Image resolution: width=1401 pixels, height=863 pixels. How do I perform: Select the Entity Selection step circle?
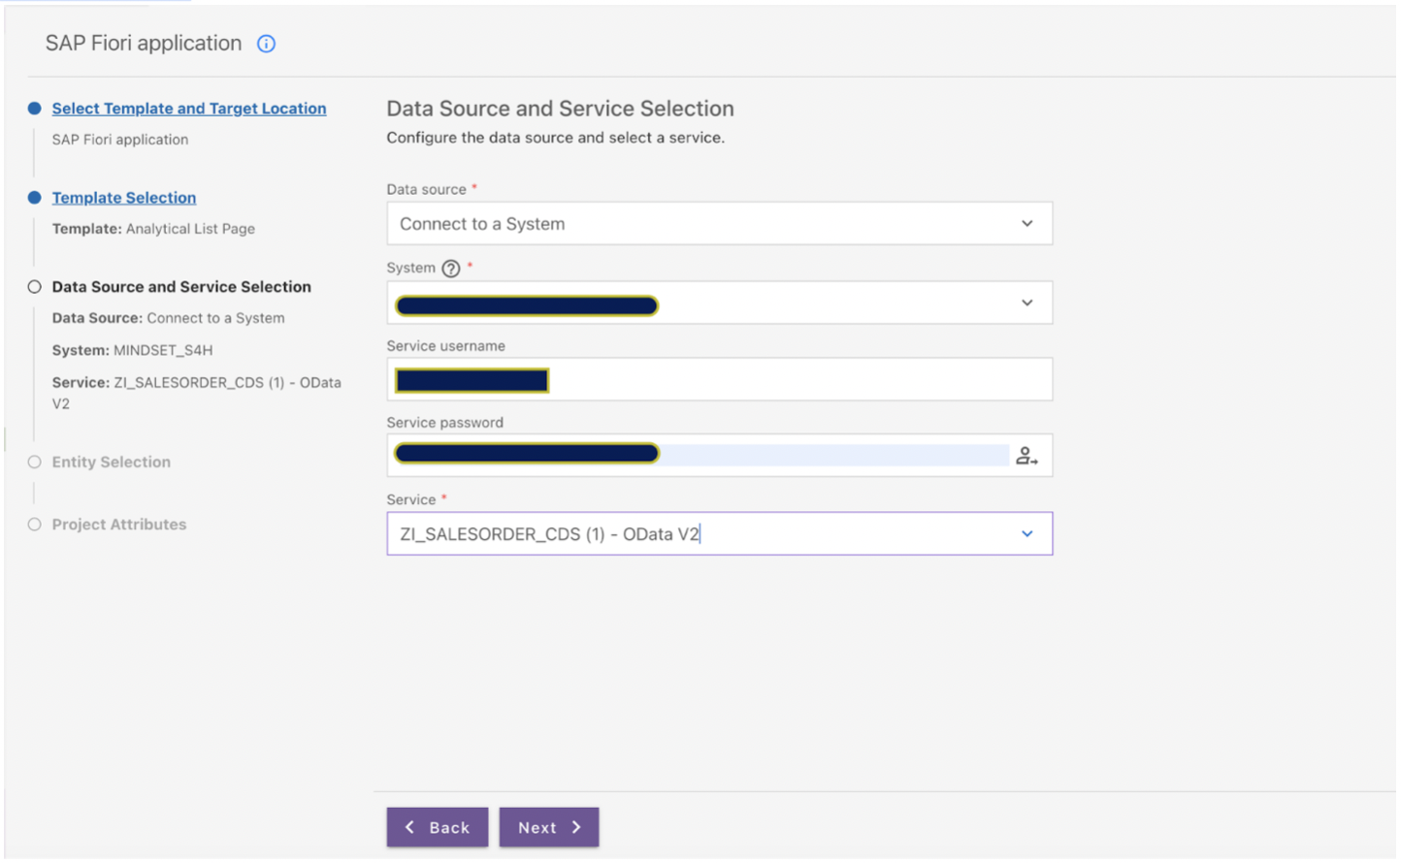point(35,463)
